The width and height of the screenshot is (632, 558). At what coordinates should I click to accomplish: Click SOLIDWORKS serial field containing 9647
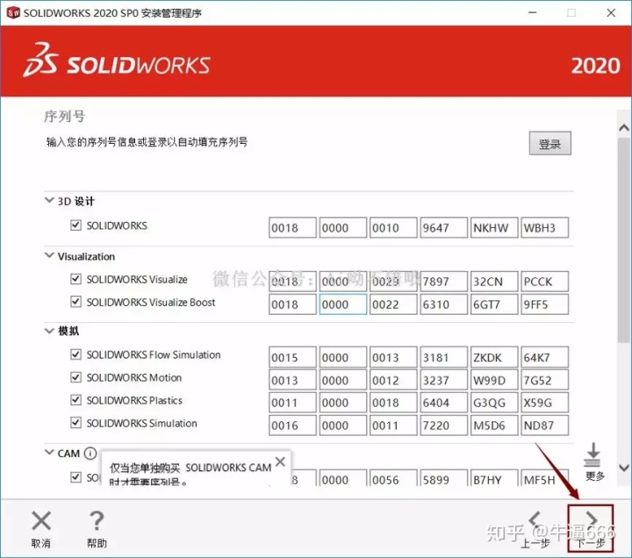[x=444, y=227]
